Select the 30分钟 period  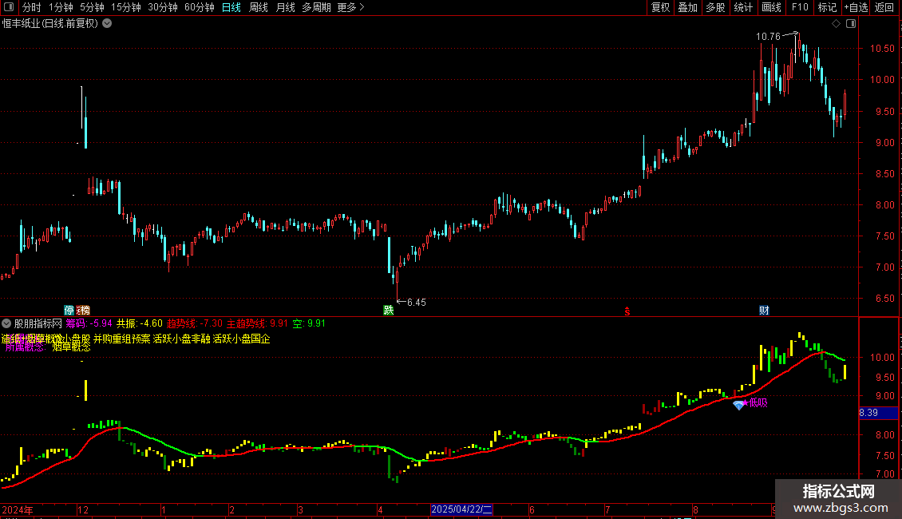coord(162,7)
